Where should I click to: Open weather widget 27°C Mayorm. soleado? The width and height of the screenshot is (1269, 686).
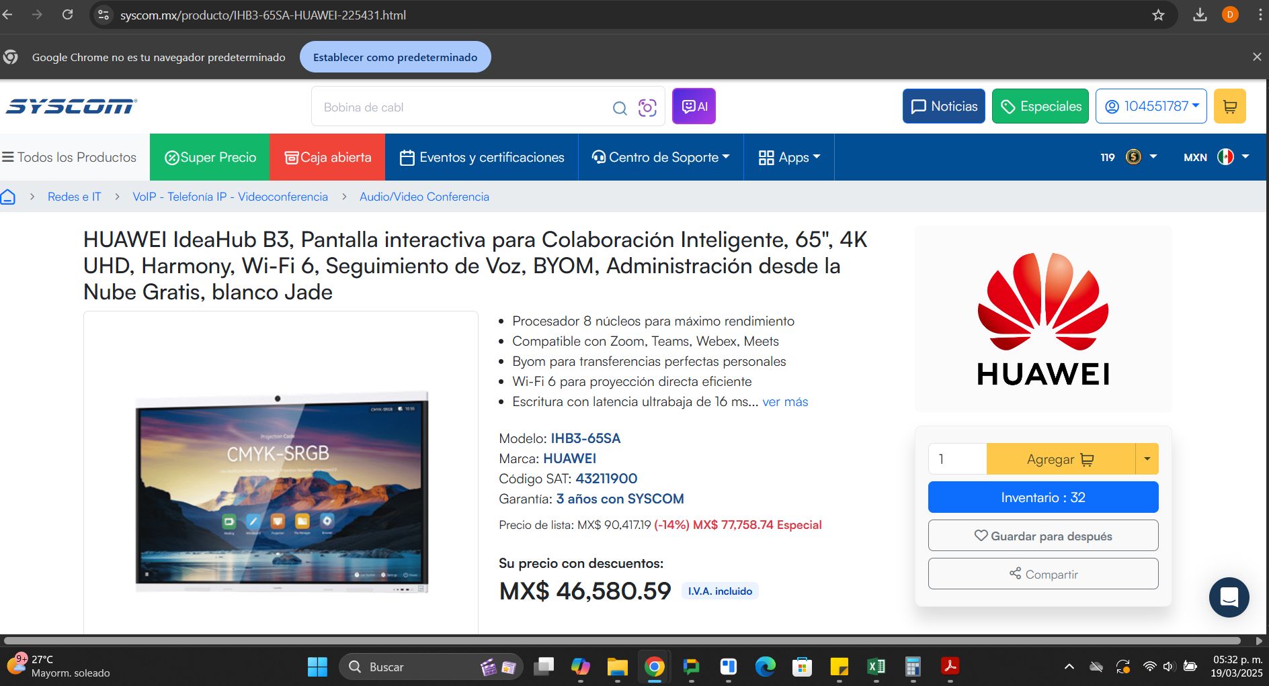click(x=58, y=666)
